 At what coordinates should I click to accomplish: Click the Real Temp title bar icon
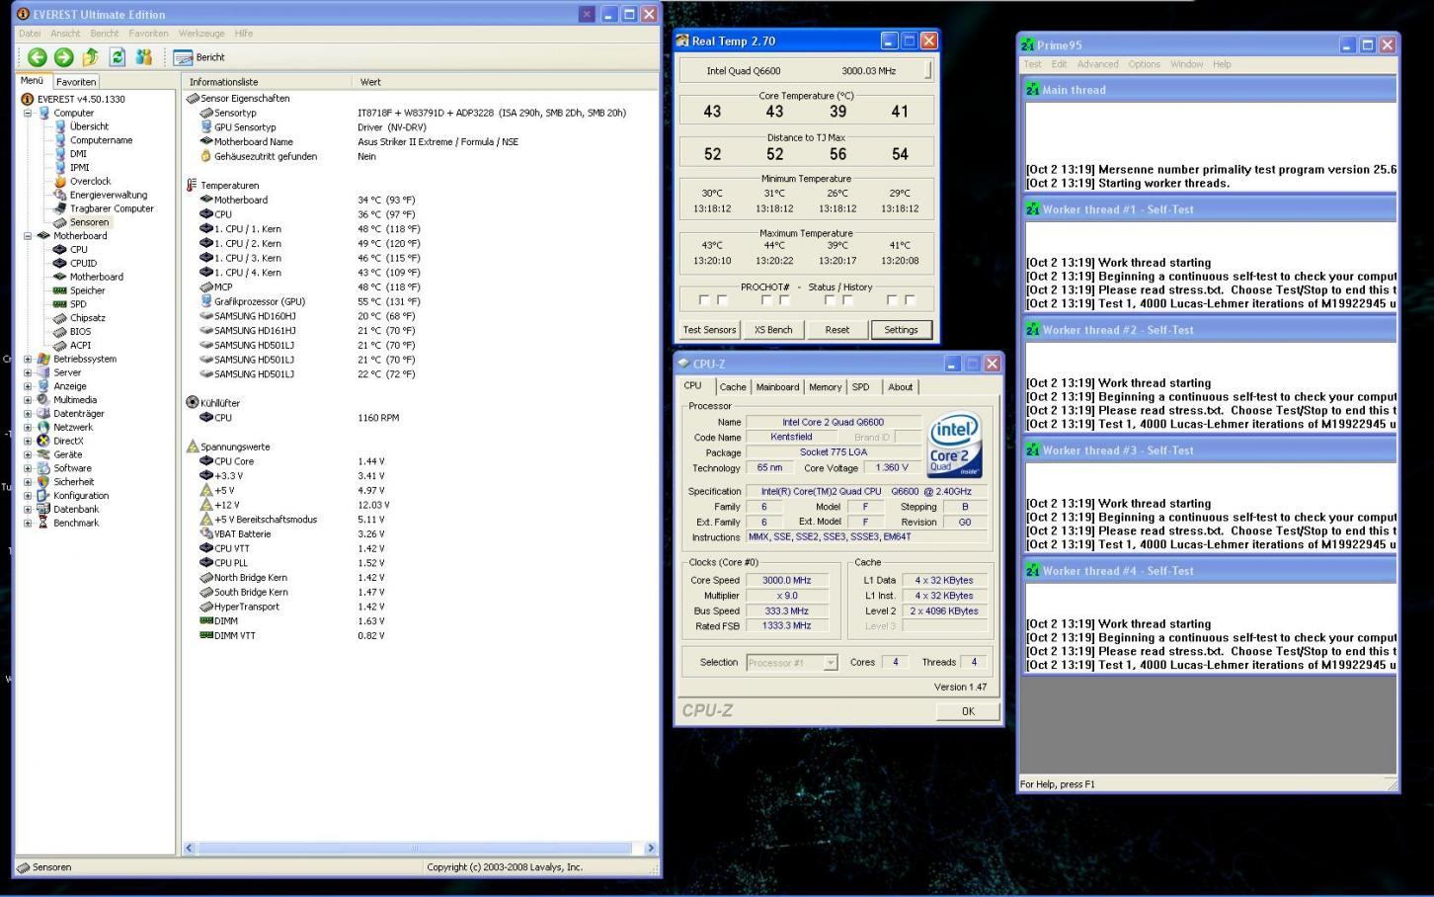pos(682,41)
